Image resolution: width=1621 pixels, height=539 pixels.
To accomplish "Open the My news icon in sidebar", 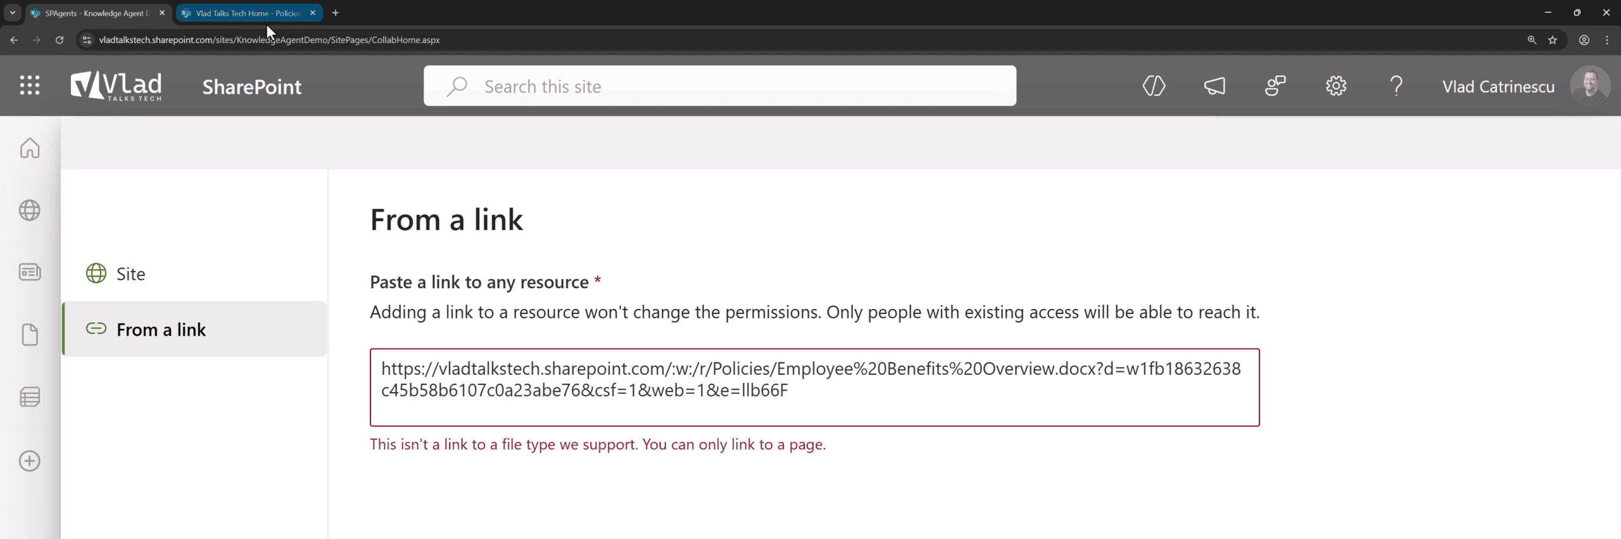I will click(x=30, y=272).
